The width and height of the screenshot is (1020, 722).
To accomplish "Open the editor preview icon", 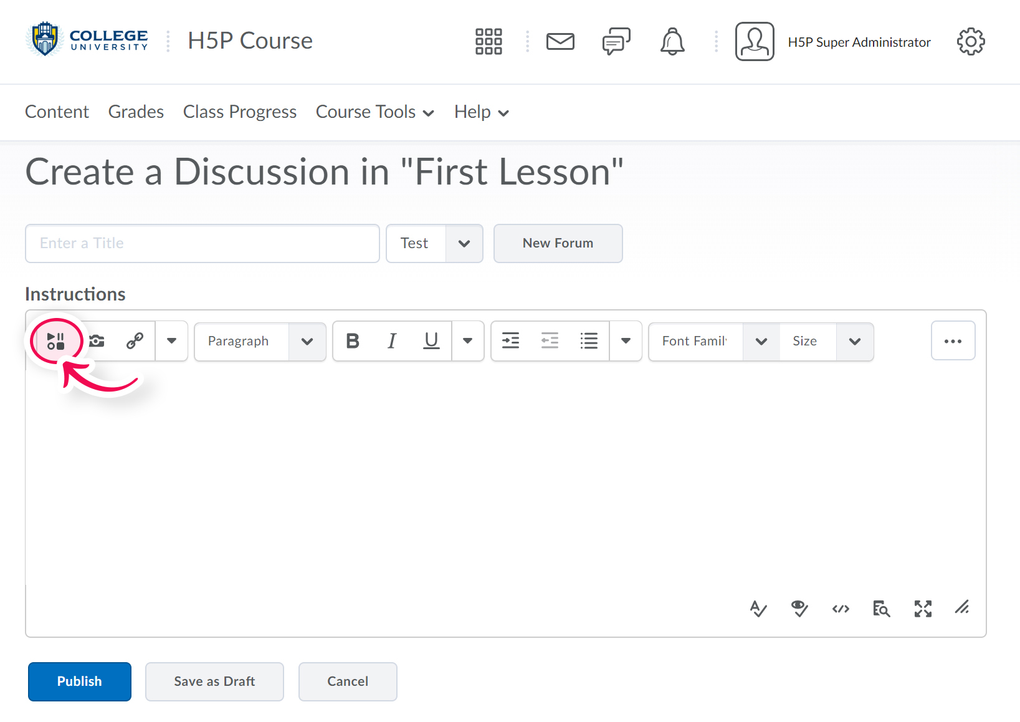I will [882, 609].
